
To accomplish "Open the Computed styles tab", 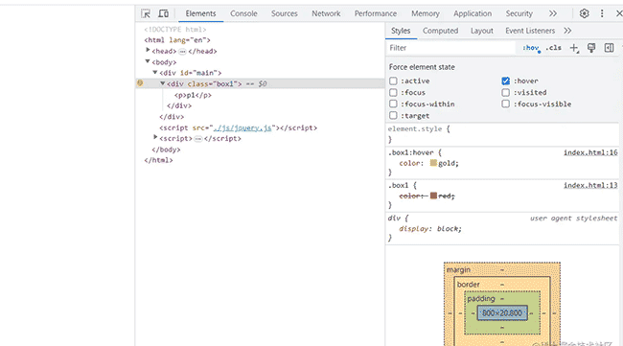I will tap(440, 31).
